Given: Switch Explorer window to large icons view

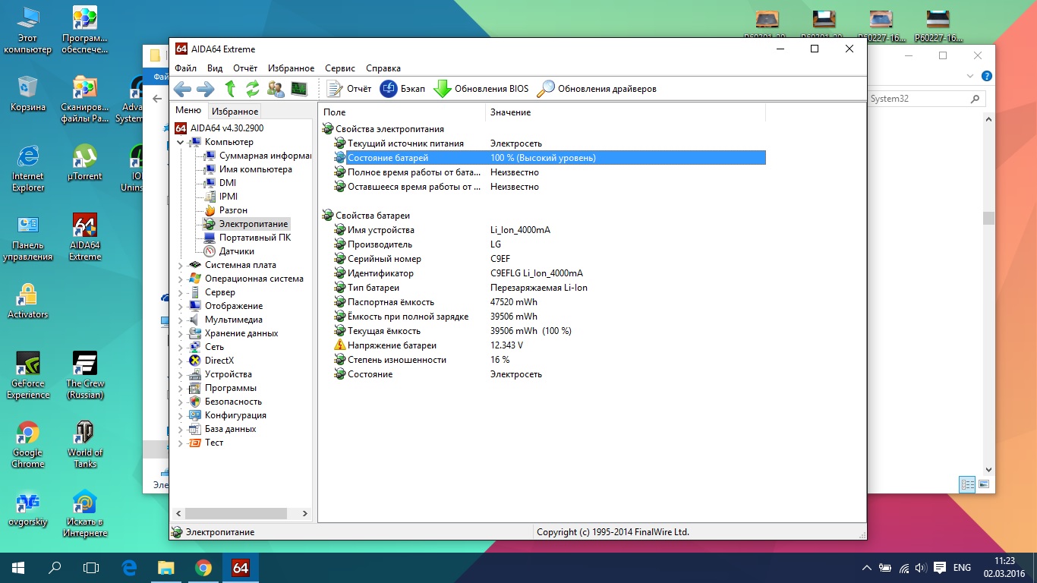Looking at the screenshot, I should point(984,484).
